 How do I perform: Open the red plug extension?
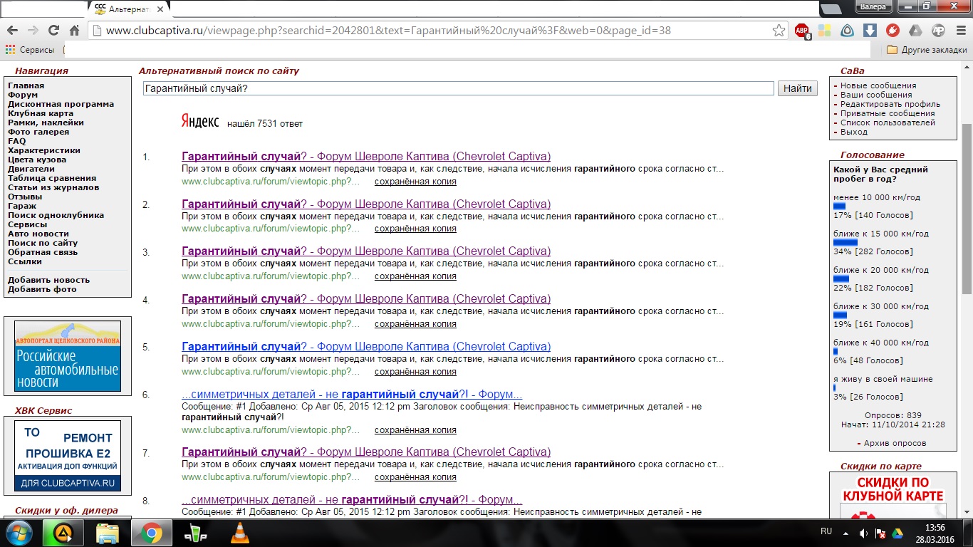893,31
